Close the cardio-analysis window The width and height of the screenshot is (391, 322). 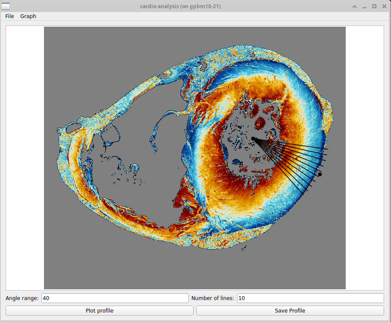click(x=384, y=6)
